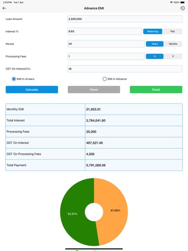Focus the Loan Amount input field
This screenshot has height=251, width=188.
(125, 19)
